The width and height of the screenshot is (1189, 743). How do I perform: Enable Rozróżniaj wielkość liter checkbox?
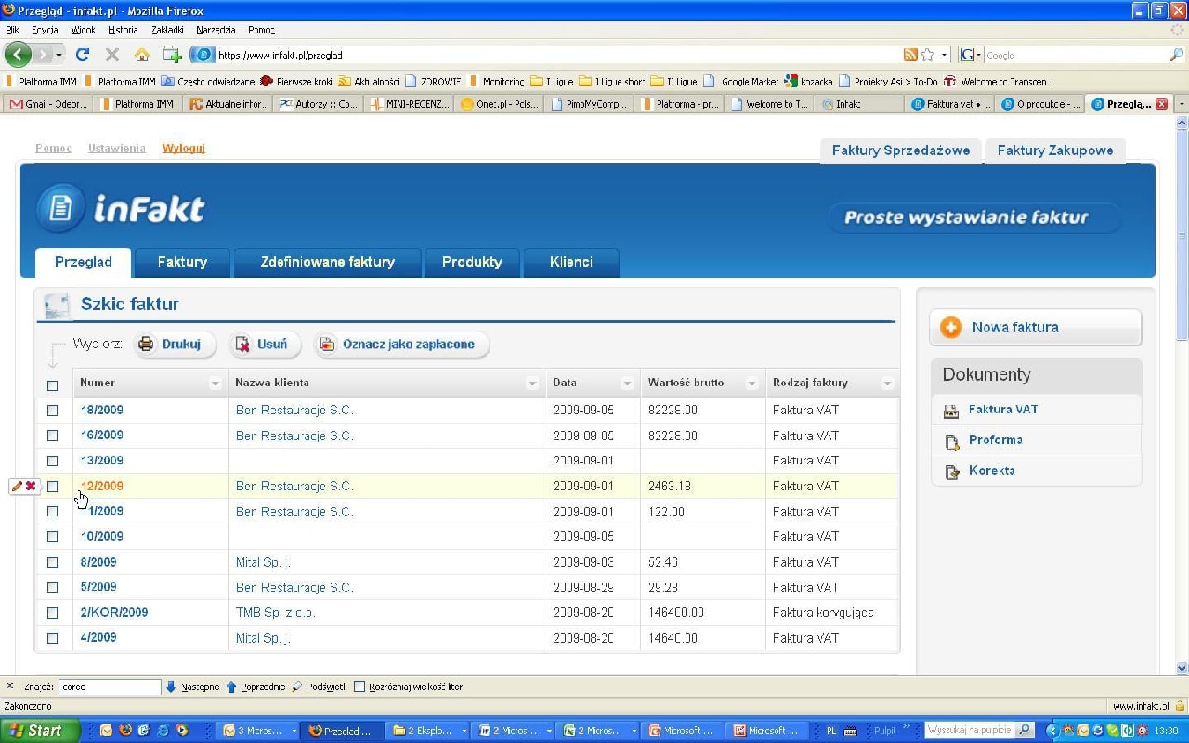pos(359,687)
